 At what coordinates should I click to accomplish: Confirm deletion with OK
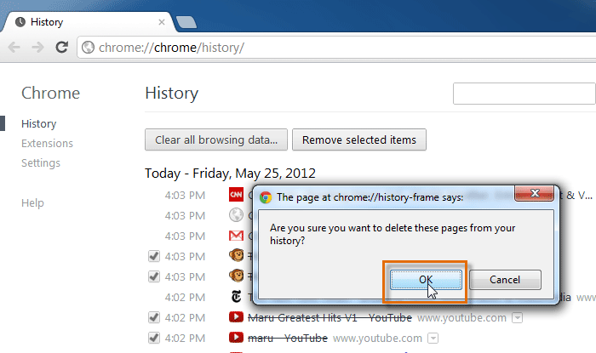pyautogui.click(x=426, y=280)
